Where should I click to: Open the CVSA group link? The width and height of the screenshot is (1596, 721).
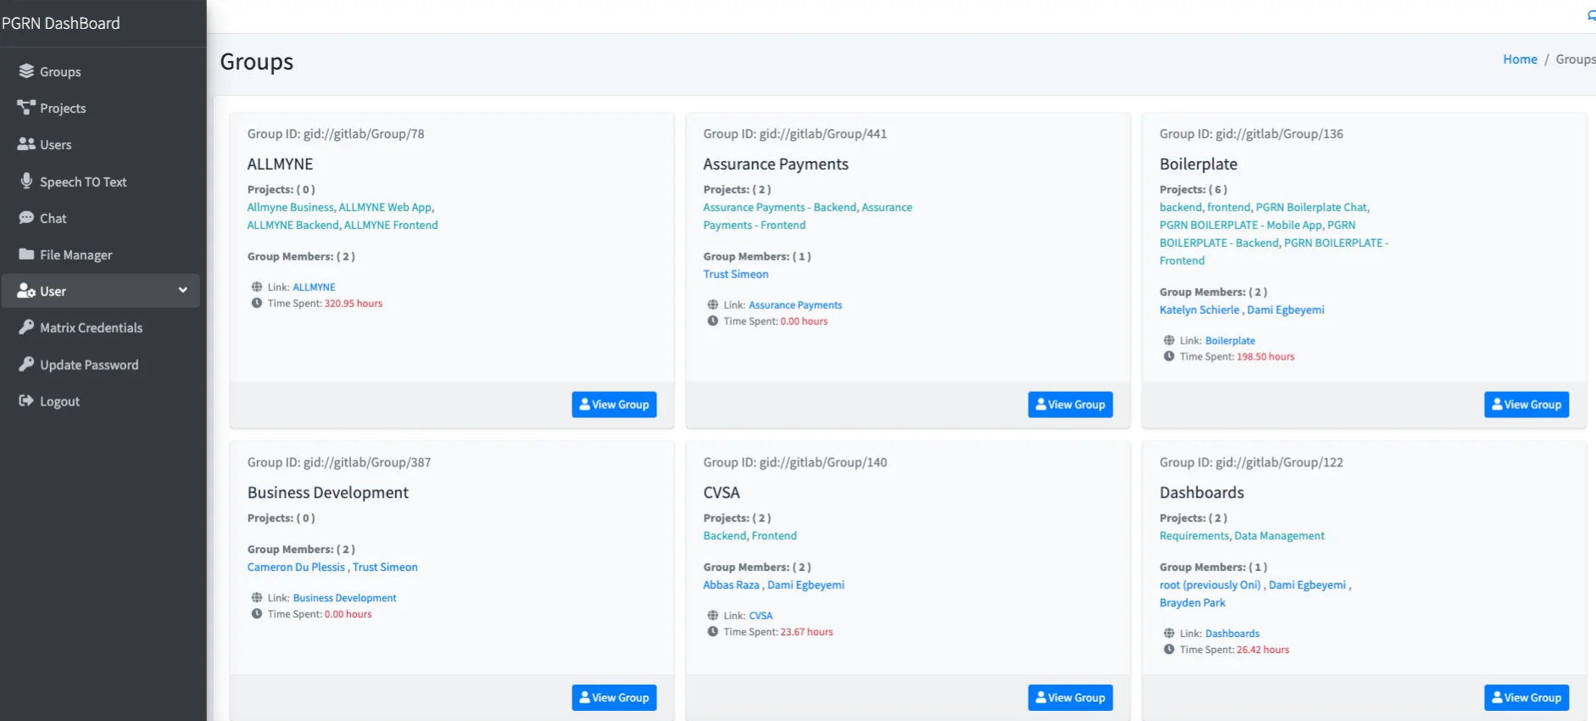tap(761, 616)
